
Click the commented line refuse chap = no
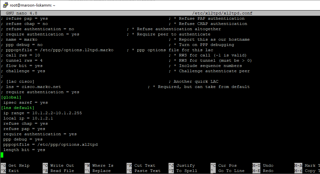pos(24,24)
